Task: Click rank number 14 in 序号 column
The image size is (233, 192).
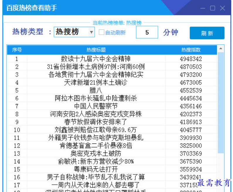Action: (17, 162)
